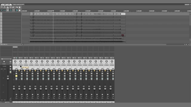Click master FX button at top right

tap(187, 5)
